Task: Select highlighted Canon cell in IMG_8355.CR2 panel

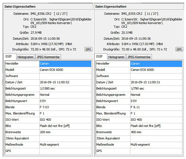Action: tap(156, 64)
